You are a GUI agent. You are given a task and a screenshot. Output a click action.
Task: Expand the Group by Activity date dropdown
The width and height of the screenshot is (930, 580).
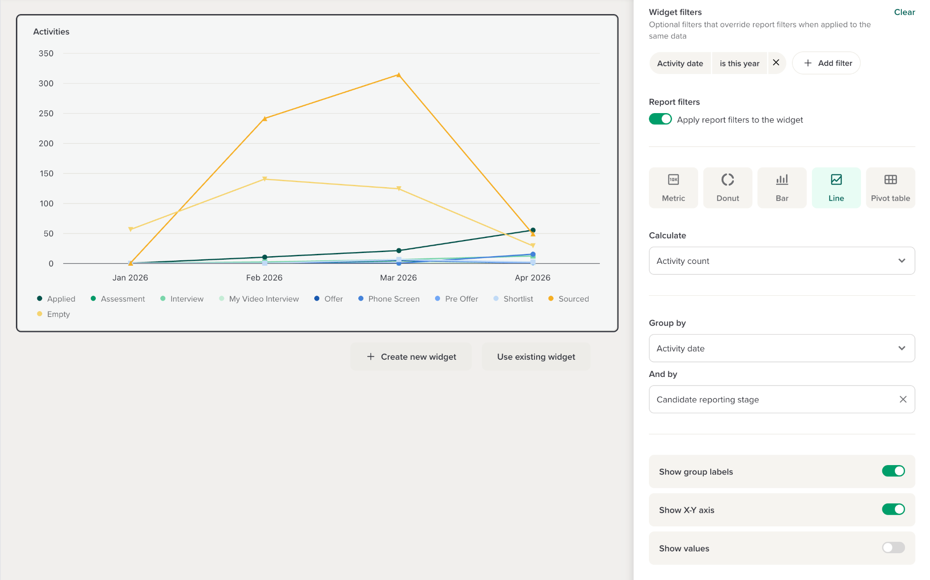click(782, 348)
